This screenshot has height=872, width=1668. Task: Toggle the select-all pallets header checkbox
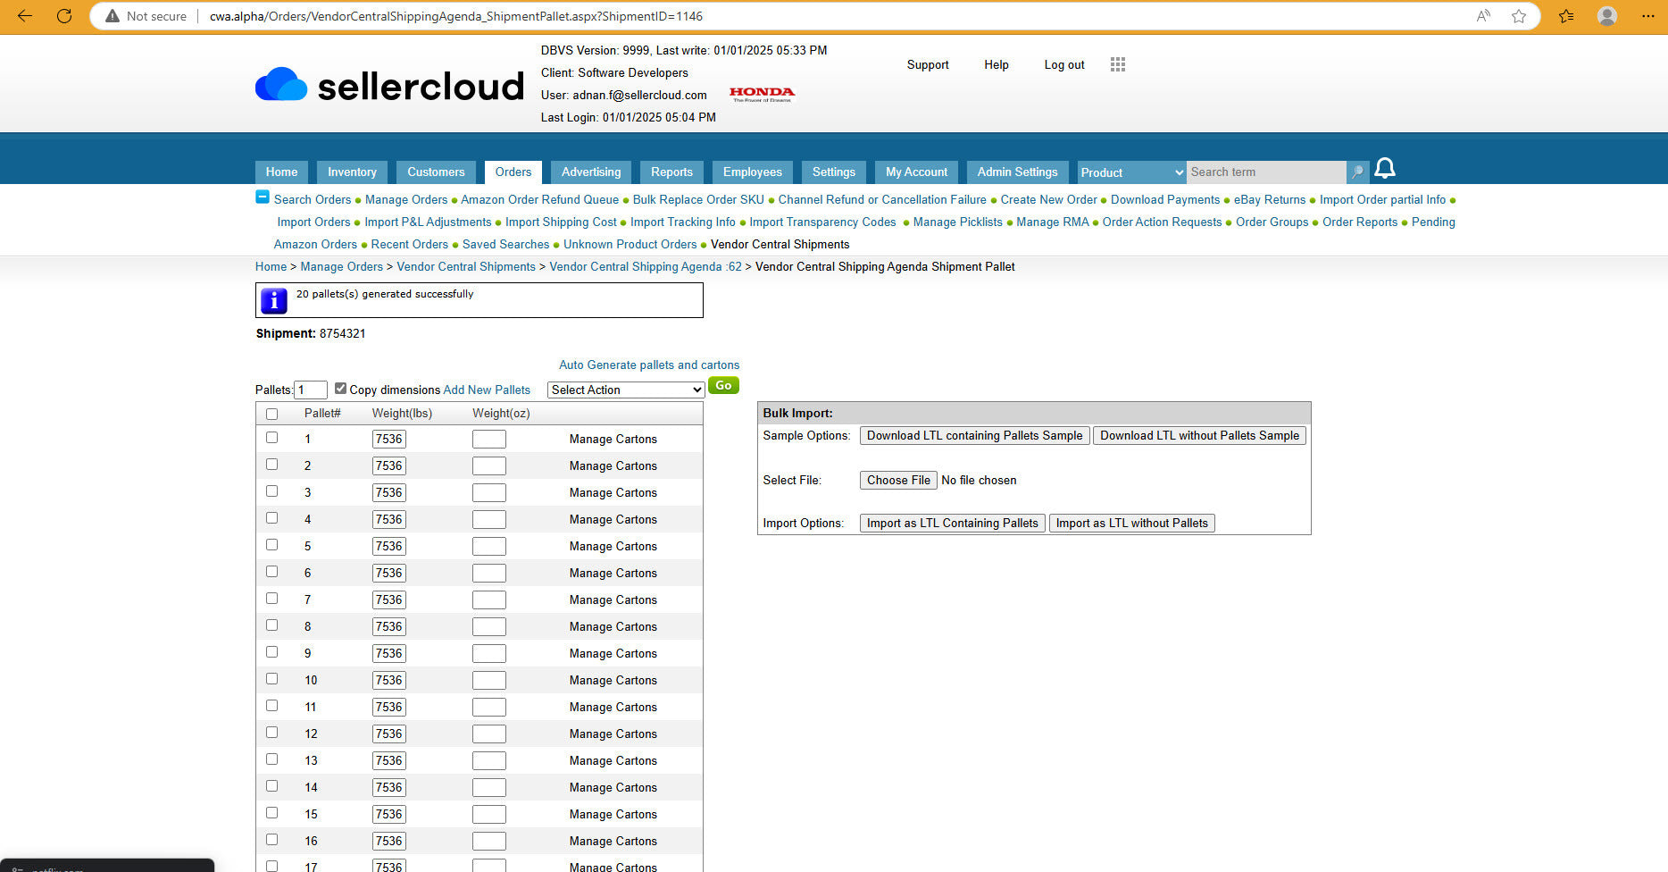point(272,414)
